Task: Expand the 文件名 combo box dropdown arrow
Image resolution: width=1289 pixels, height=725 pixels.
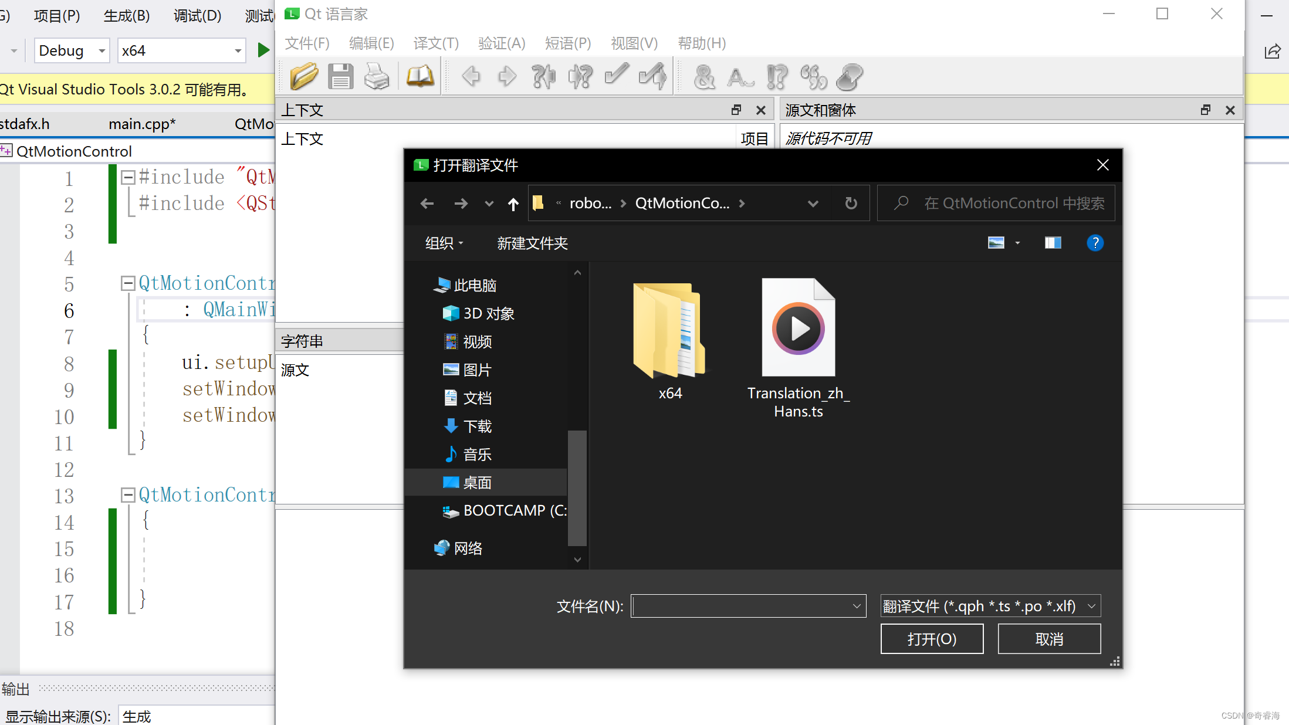Action: [x=857, y=606]
